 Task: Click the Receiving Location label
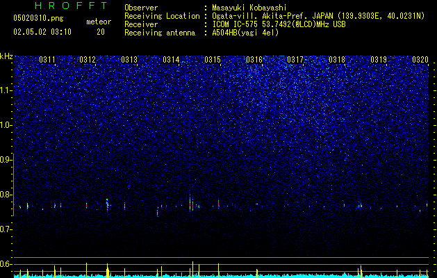[x=162, y=16]
